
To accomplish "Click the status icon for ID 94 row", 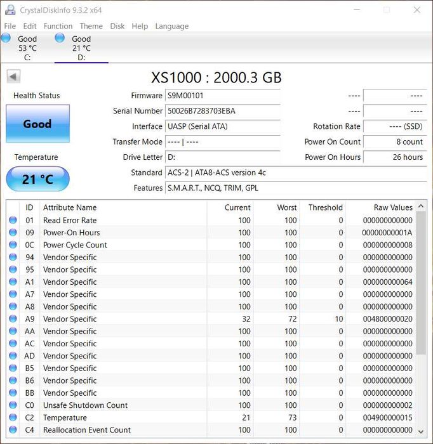I will click(x=13, y=257).
